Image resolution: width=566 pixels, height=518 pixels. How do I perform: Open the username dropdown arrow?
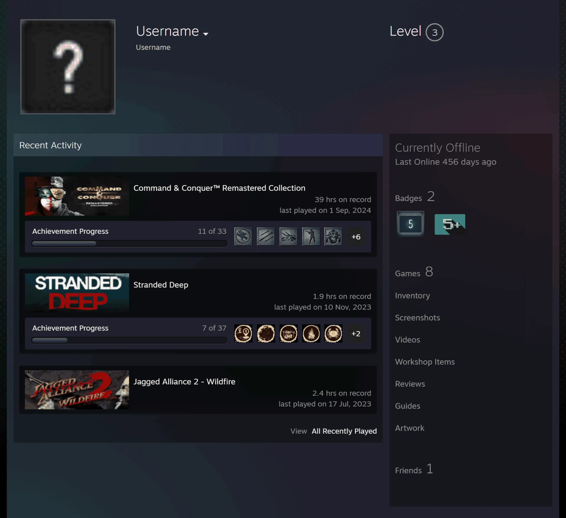pyautogui.click(x=206, y=34)
